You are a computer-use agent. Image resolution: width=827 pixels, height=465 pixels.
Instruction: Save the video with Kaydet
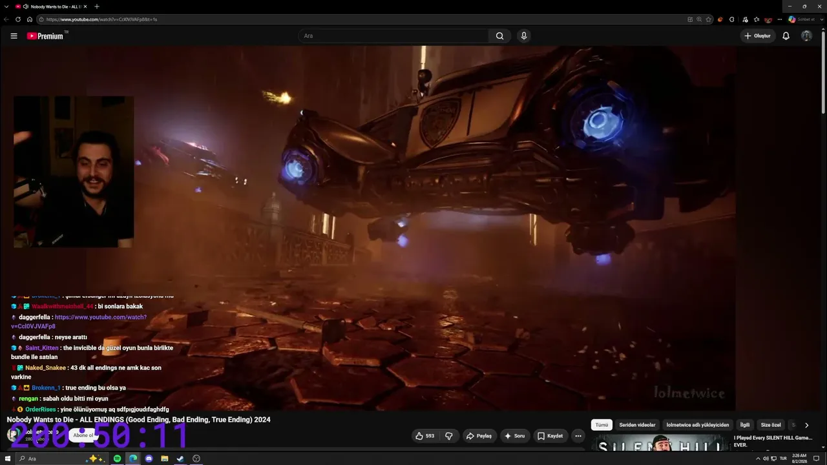550,436
